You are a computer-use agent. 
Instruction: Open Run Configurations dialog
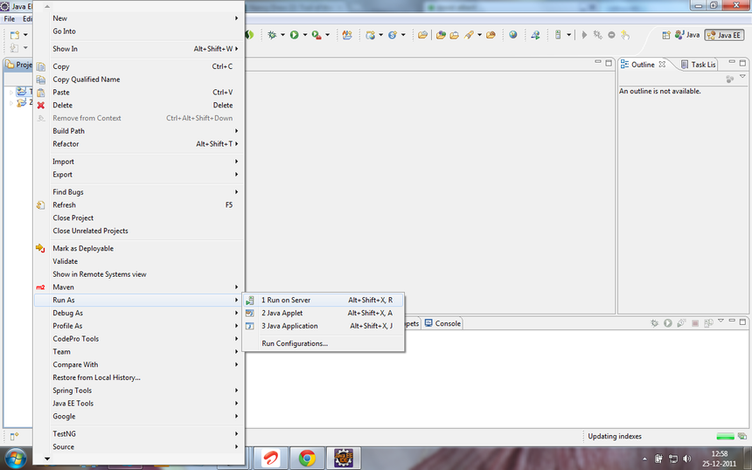295,343
